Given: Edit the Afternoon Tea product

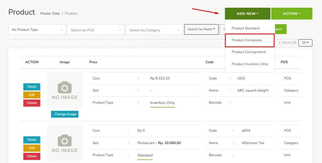Looking at the screenshot, I should click(32, 148).
